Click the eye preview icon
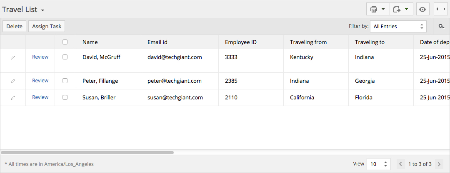 coord(422,9)
